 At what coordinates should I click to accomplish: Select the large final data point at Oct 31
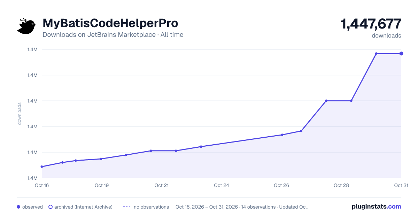pyautogui.click(x=401, y=54)
